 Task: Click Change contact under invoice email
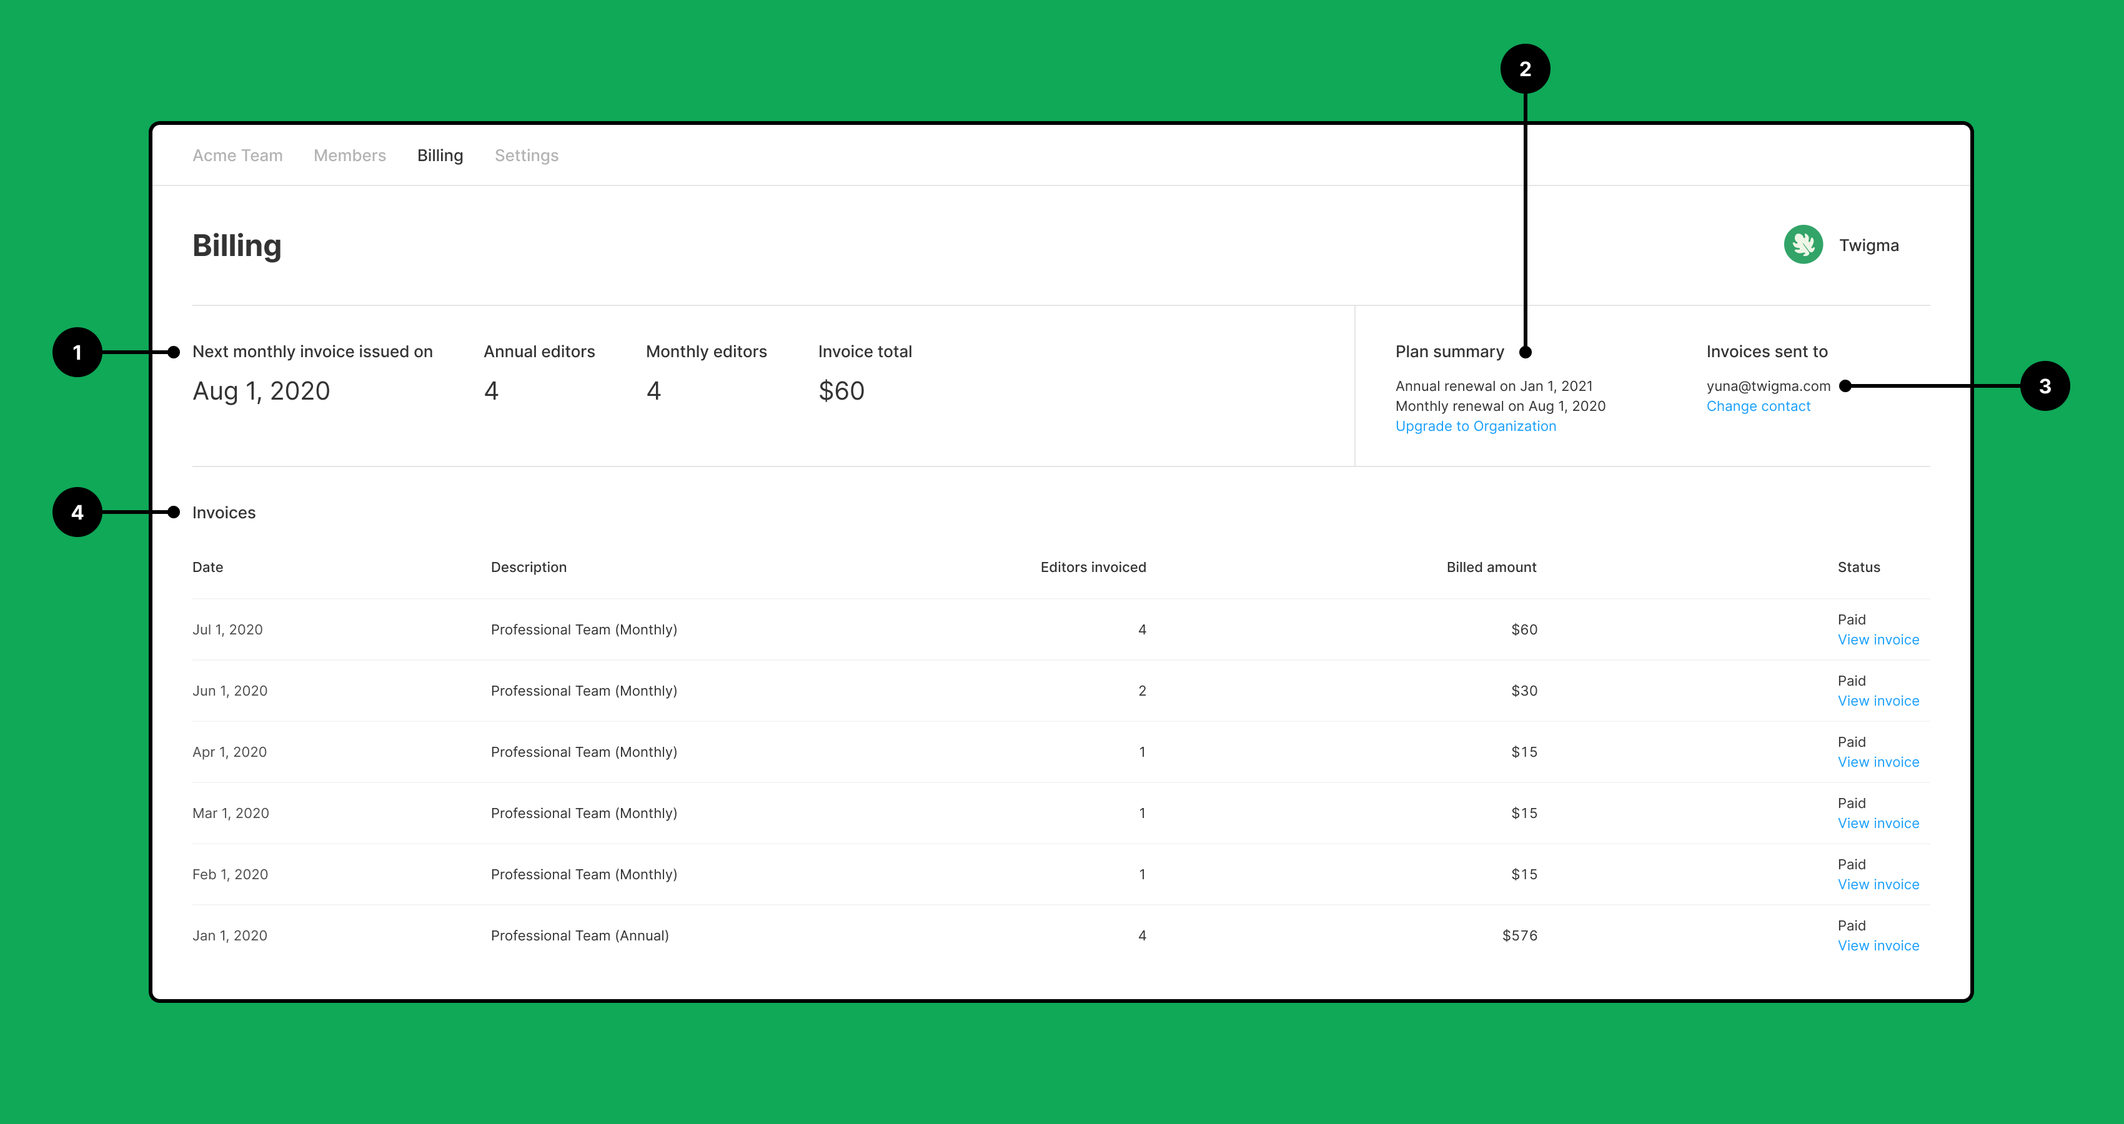(x=1759, y=405)
